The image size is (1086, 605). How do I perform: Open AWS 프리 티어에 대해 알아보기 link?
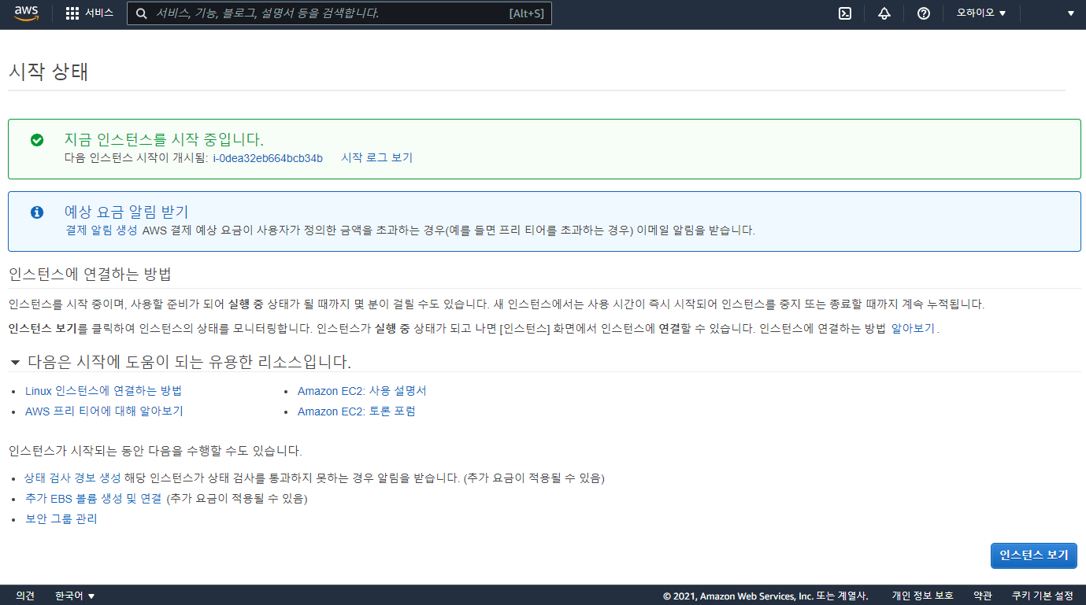click(x=104, y=411)
